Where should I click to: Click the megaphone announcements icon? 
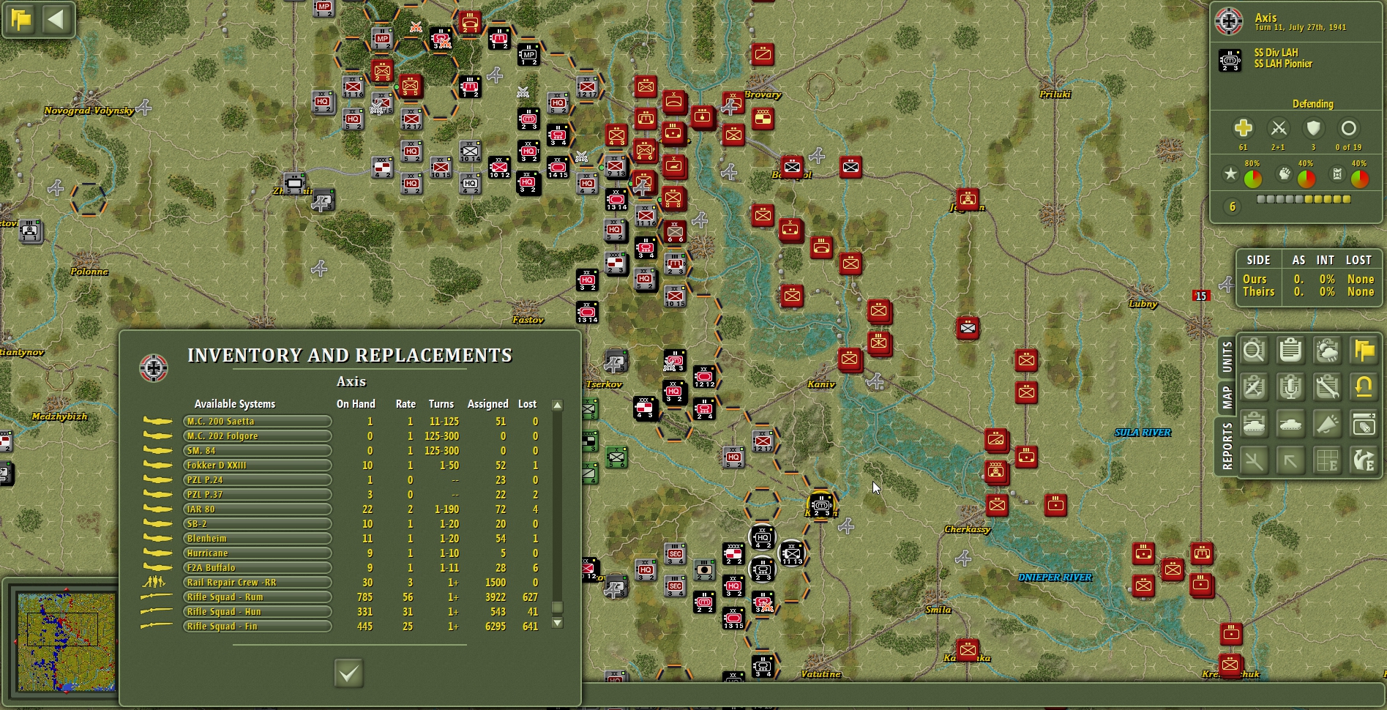click(x=1327, y=424)
